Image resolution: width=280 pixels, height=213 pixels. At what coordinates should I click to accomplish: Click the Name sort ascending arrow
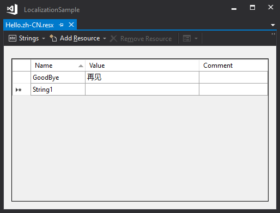(81, 66)
